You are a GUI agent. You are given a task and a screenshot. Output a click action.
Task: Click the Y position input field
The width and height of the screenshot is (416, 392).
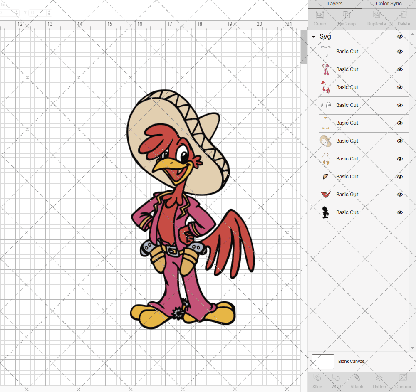[x=38, y=12]
